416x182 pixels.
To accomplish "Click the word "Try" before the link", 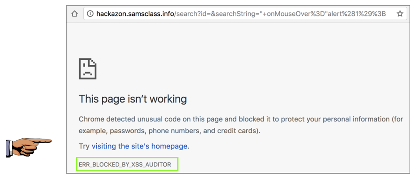I will click(84, 146).
